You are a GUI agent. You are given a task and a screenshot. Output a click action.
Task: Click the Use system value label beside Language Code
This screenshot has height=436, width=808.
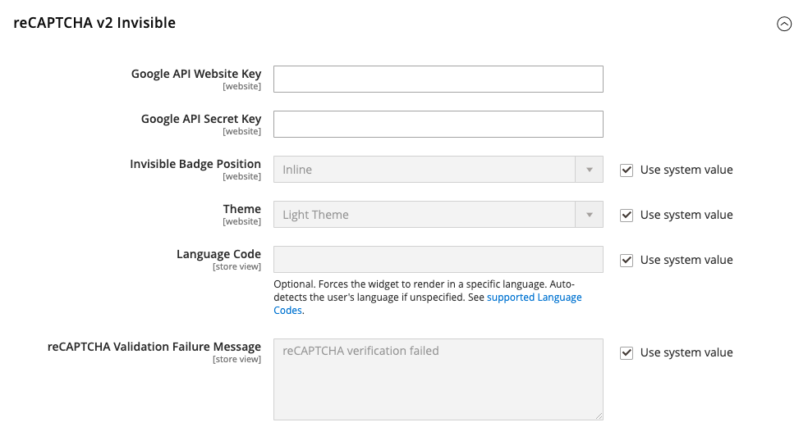686,260
